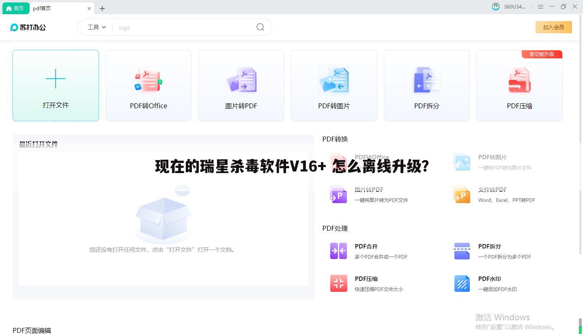This screenshot has width=583, height=334.
Task: Open the hamburger menu icon
Action: click(540, 6)
